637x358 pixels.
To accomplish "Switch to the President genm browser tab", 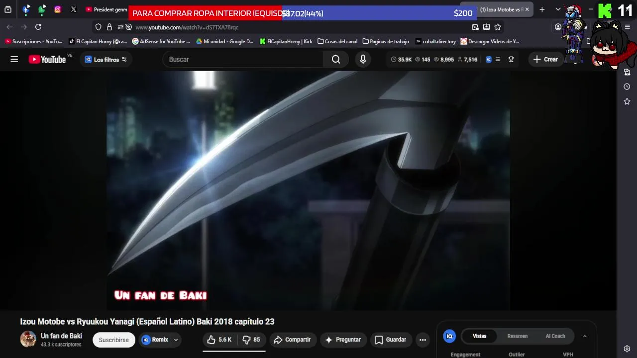I will [106, 9].
